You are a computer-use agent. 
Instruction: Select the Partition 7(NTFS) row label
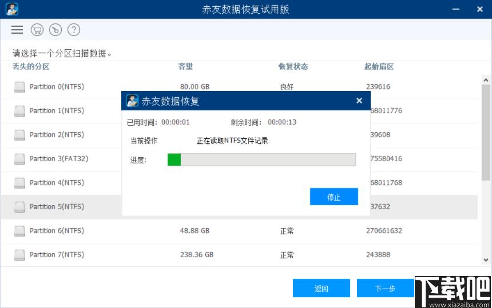tap(57, 255)
